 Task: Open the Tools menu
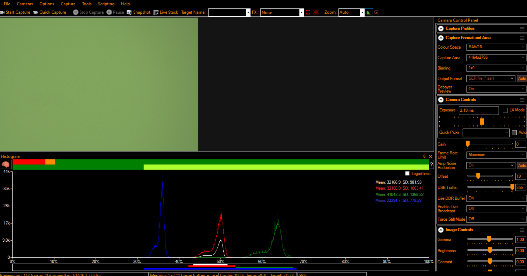(x=87, y=4)
